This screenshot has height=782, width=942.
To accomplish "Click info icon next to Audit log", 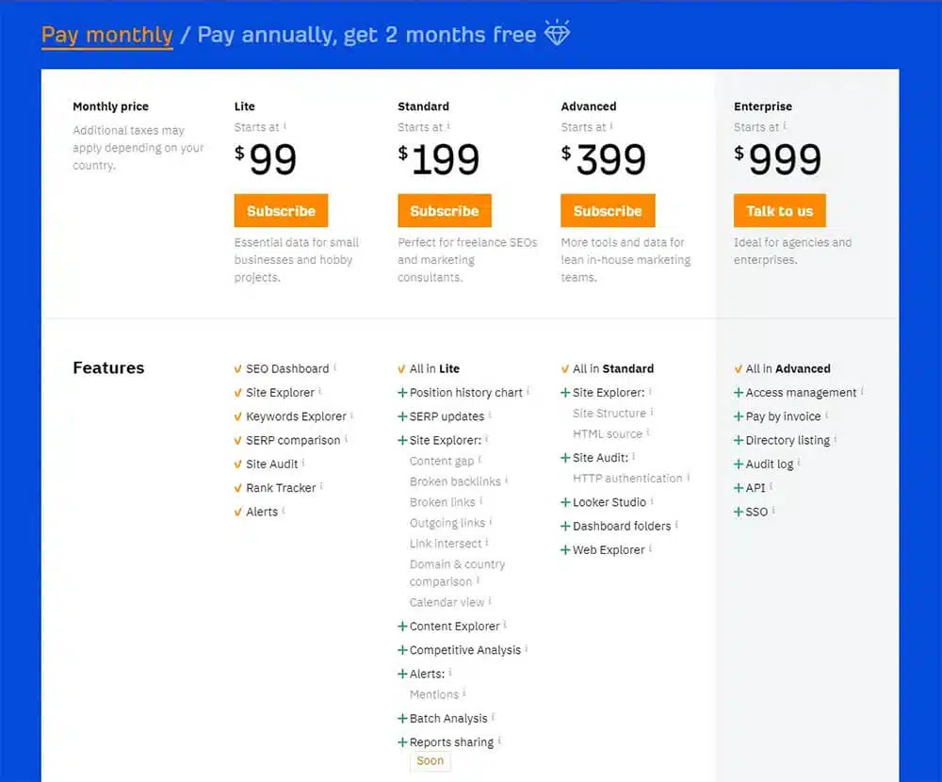I will pyautogui.click(x=799, y=463).
